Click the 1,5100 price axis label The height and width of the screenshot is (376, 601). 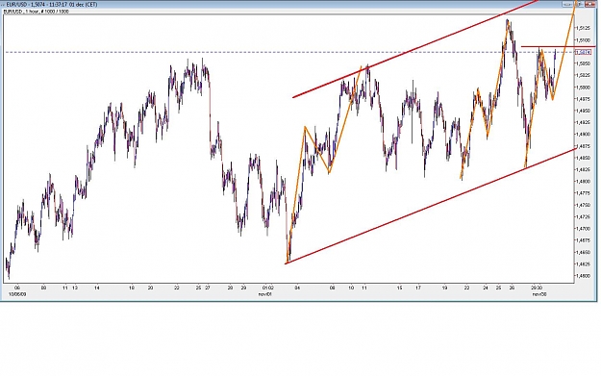[x=583, y=39]
